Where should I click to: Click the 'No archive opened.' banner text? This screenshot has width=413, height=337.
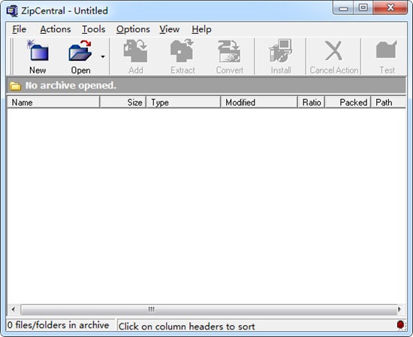(71, 86)
